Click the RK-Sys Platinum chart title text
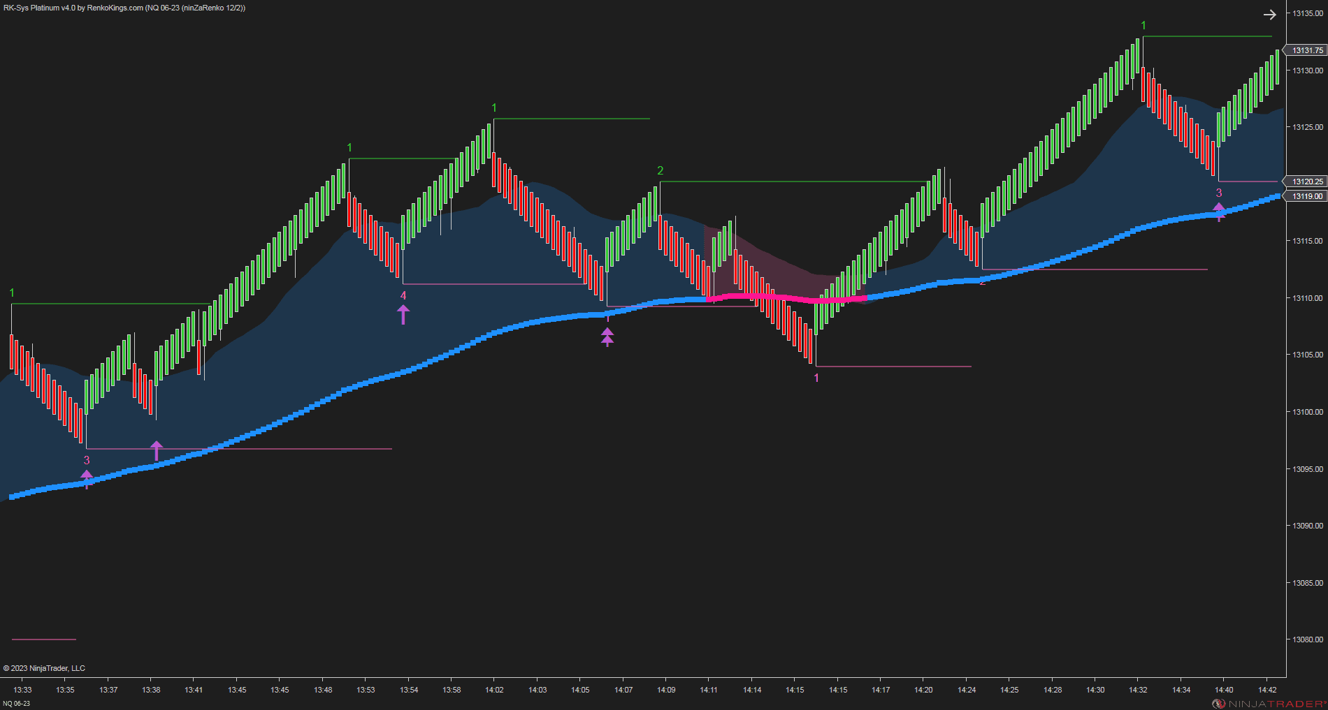 (x=124, y=8)
